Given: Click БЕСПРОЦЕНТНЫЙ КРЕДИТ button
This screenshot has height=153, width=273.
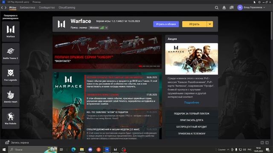Looking at the screenshot, I should click(x=192, y=127).
